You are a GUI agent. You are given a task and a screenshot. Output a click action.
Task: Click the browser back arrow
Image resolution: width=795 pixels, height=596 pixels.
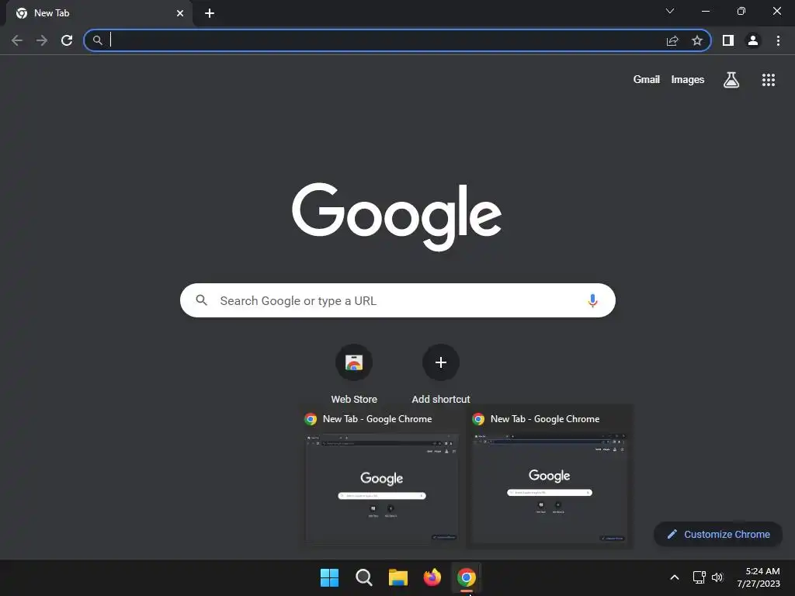click(17, 40)
